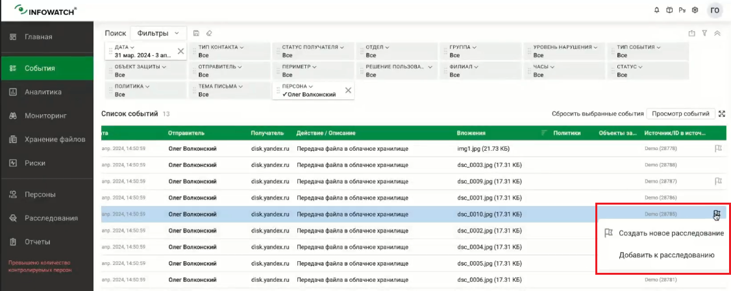Click the Просмотр событий button
731x291 pixels.
coord(680,114)
